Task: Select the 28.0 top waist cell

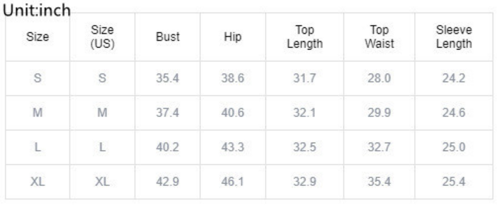Action: 379,78
